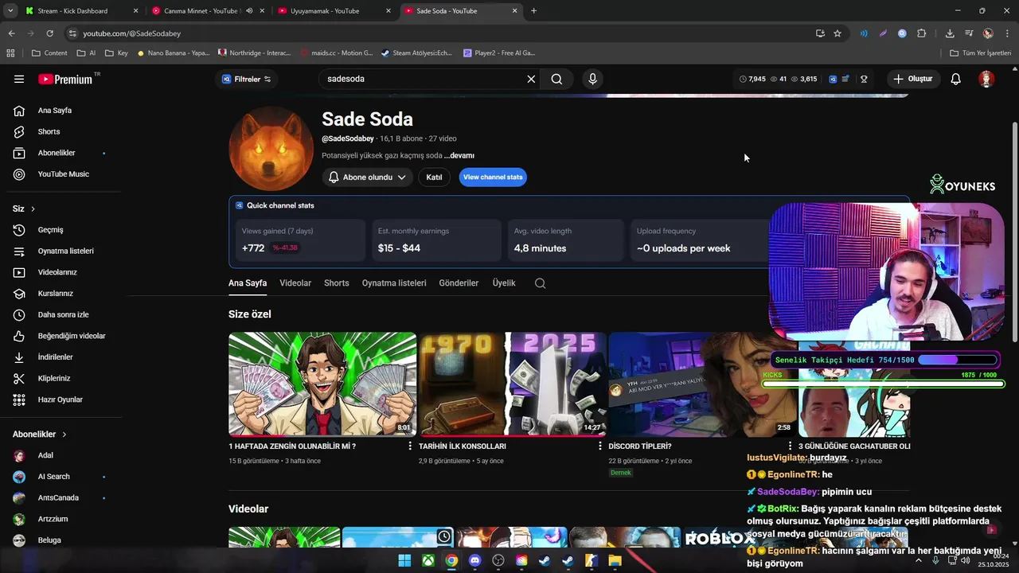Image resolution: width=1019 pixels, height=573 pixels.
Task: Open the Tüm Yer İşaretleri bookmarks folder
Action: click(980, 53)
